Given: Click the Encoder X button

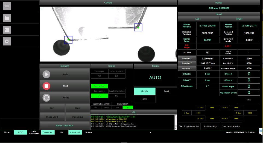Looking at the screenshot, I should click(x=187, y=58).
